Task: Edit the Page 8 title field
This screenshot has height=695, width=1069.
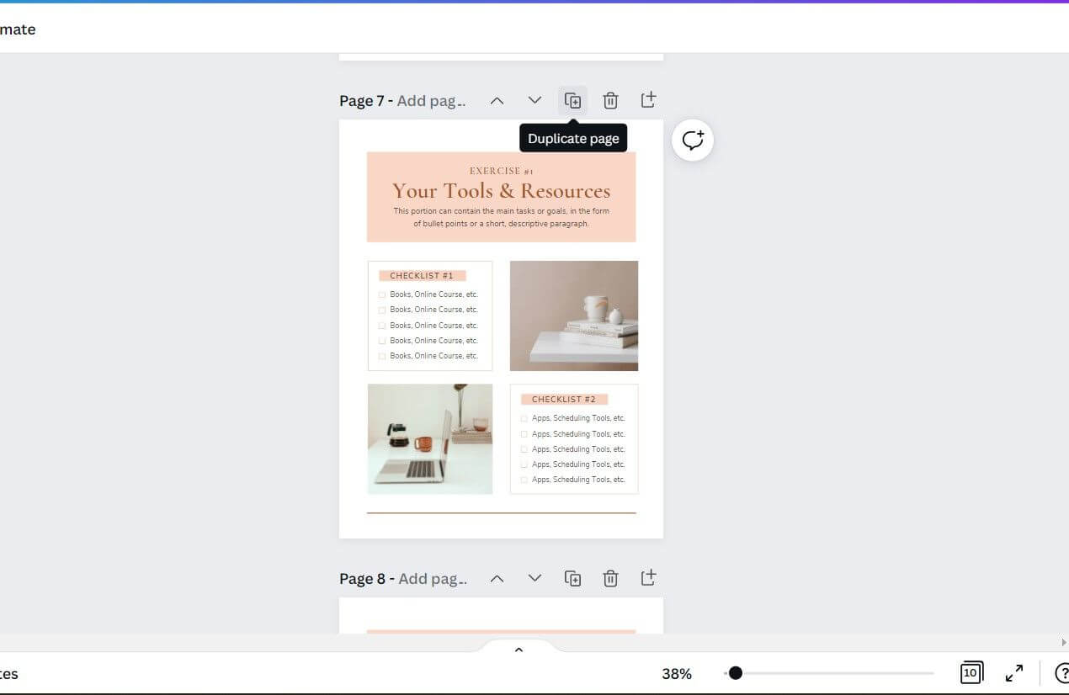Action: pos(432,579)
